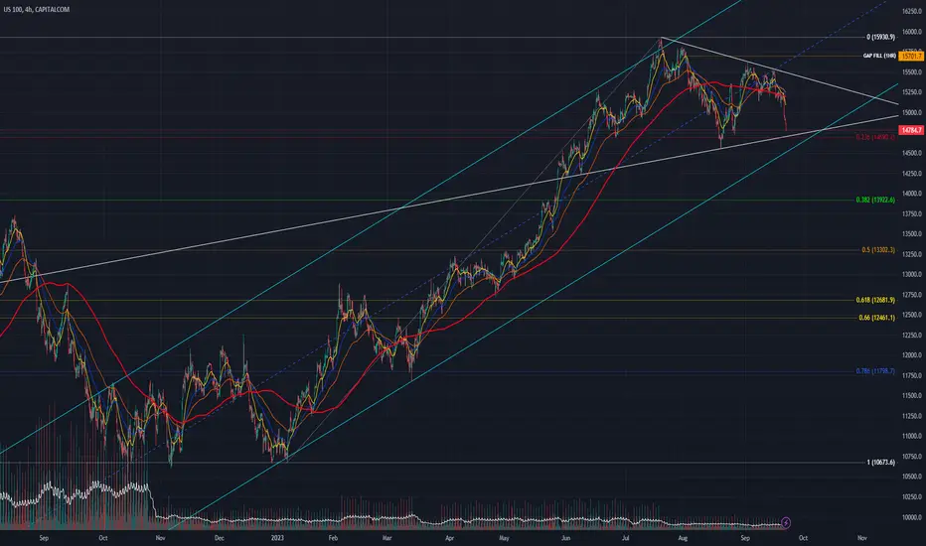Click the 15000.0 price axis value

click(912, 113)
